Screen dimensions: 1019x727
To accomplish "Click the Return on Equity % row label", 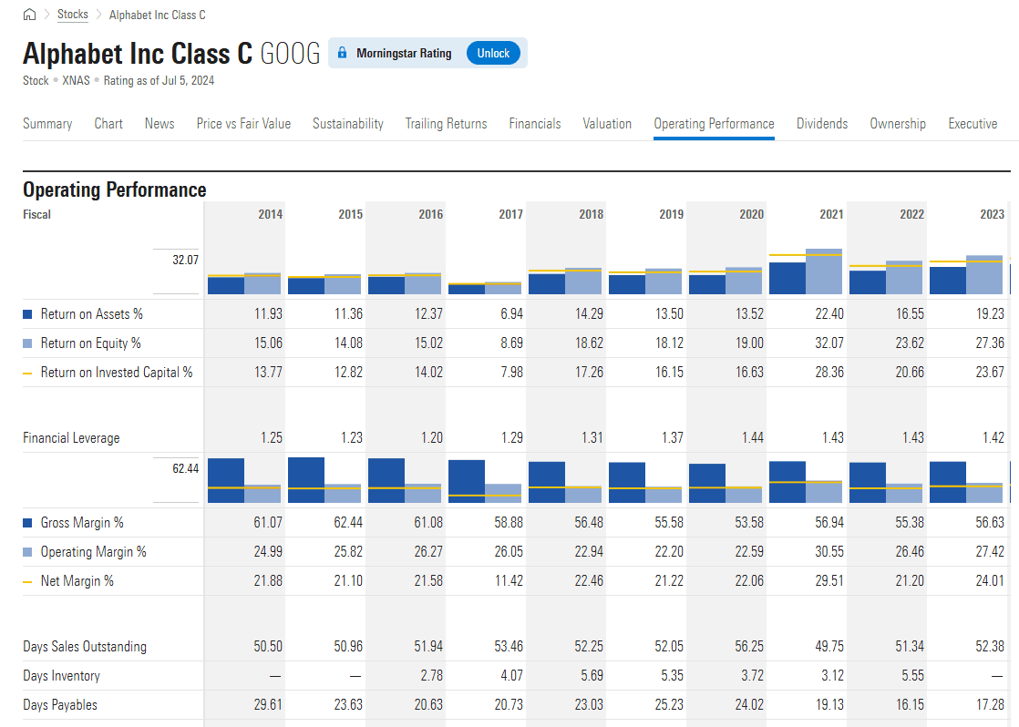I will (x=91, y=343).
